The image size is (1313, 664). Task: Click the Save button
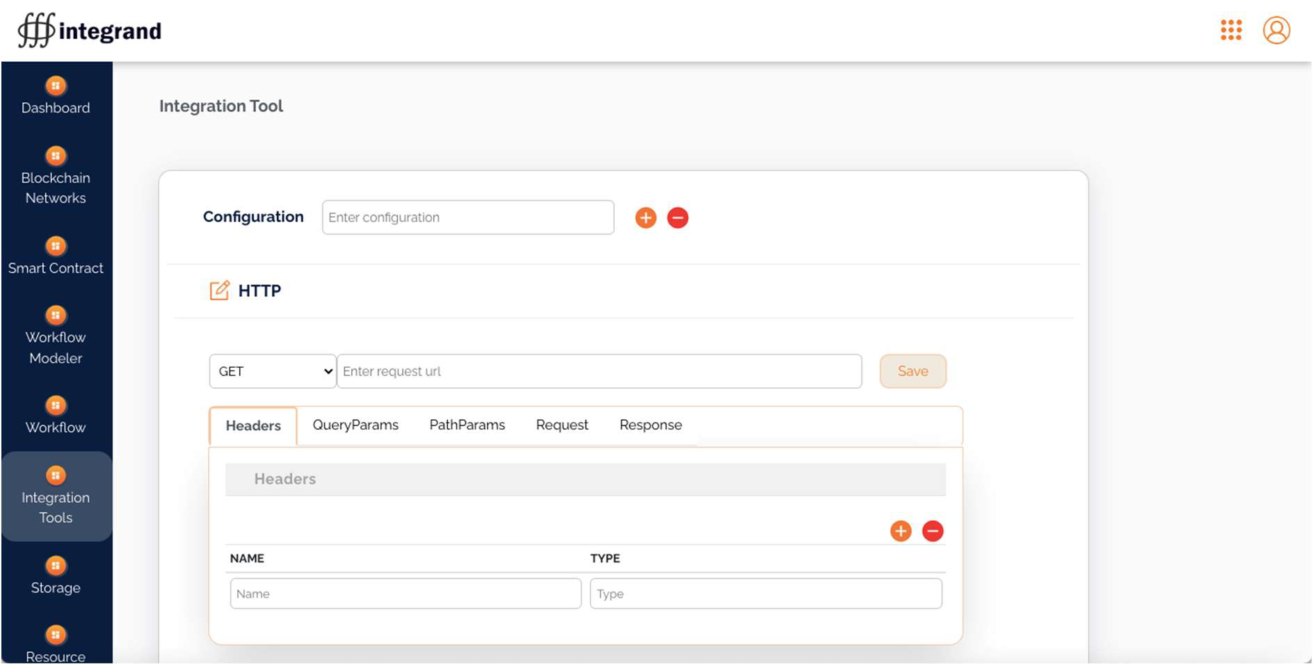[912, 371]
